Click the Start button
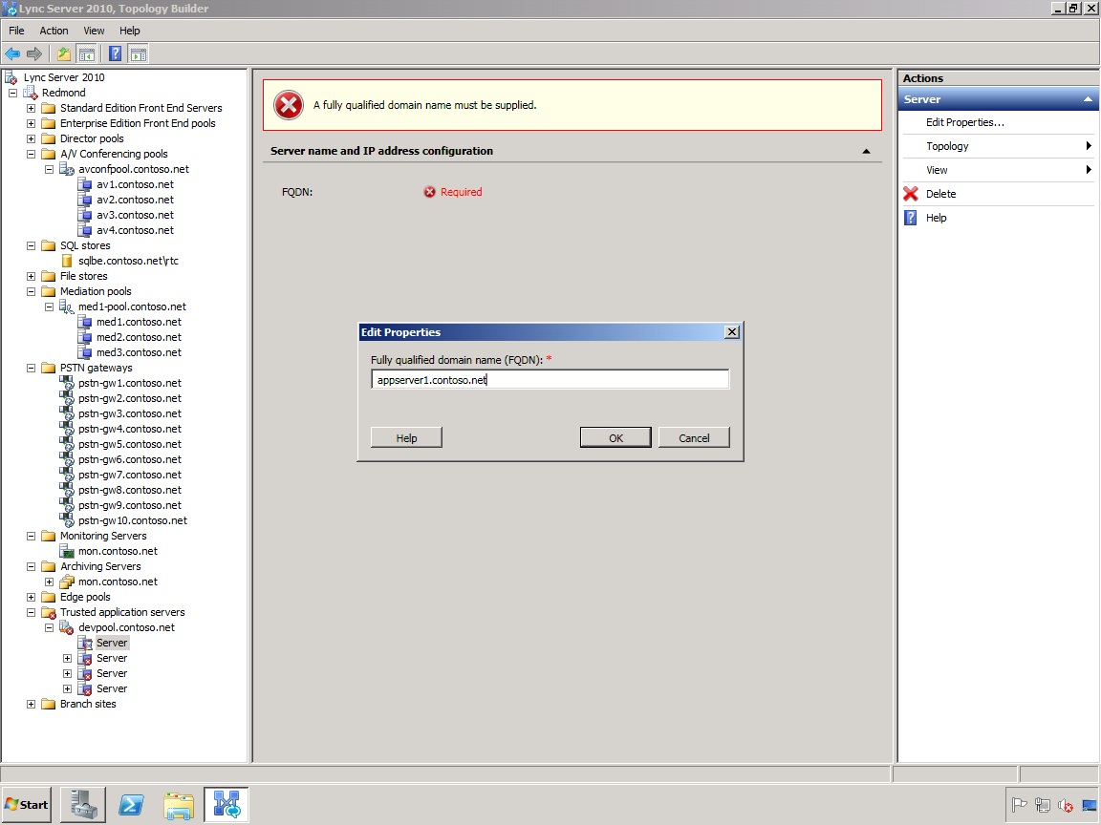Viewport: 1101px width, 825px height. (x=27, y=804)
